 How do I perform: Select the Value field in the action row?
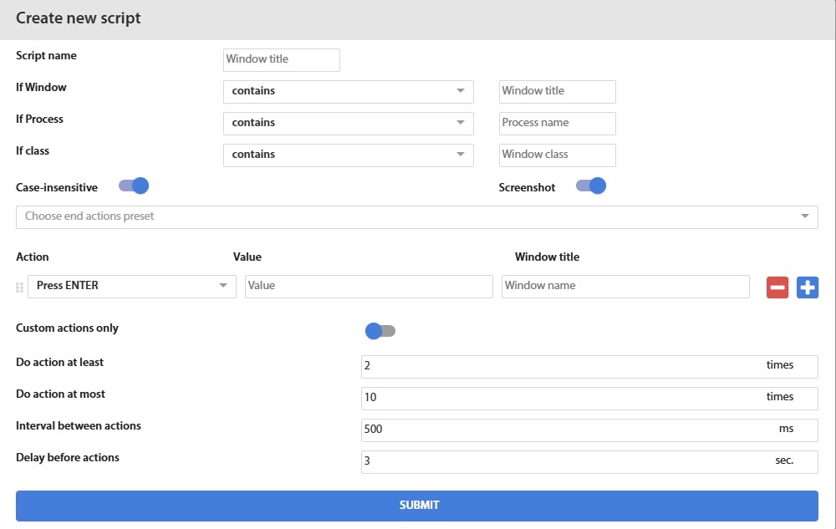pos(368,286)
